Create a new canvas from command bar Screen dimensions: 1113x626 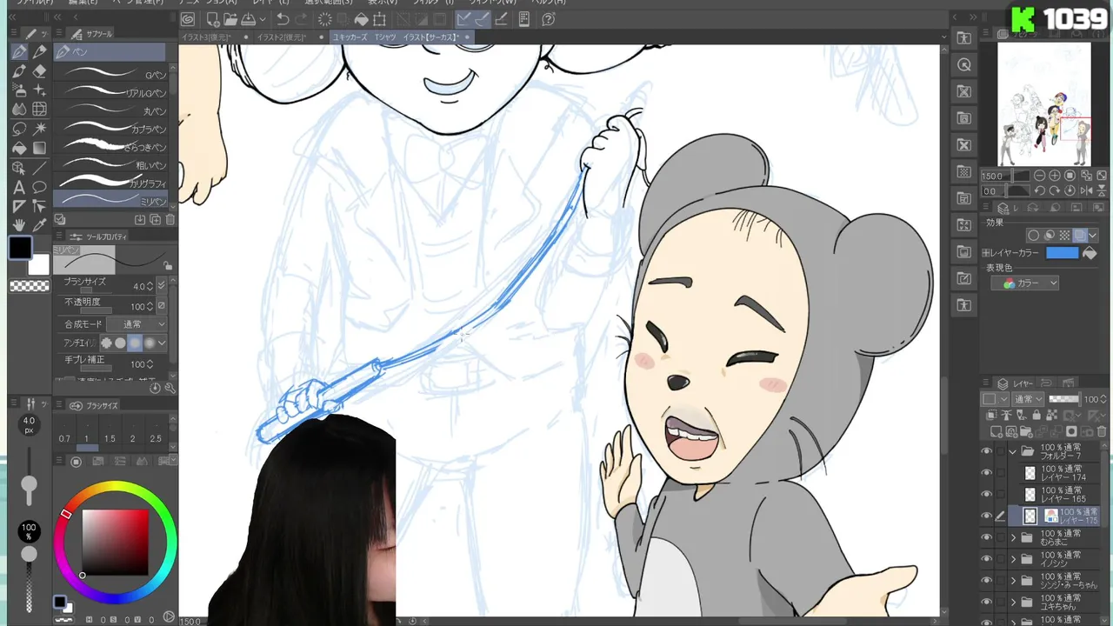(x=212, y=19)
